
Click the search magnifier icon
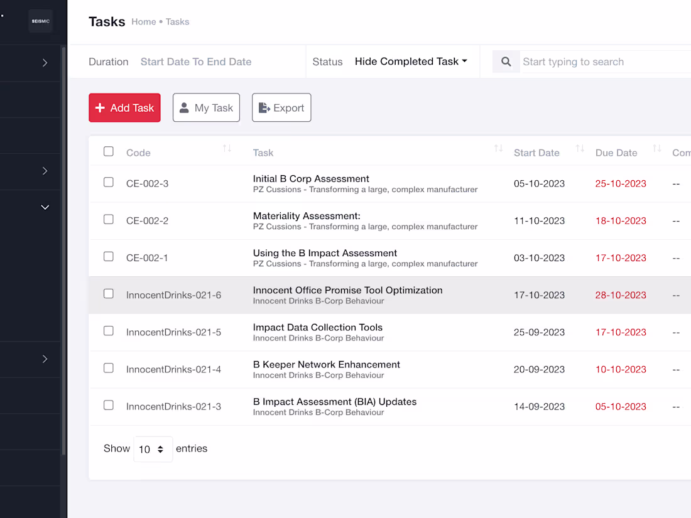point(506,62)
